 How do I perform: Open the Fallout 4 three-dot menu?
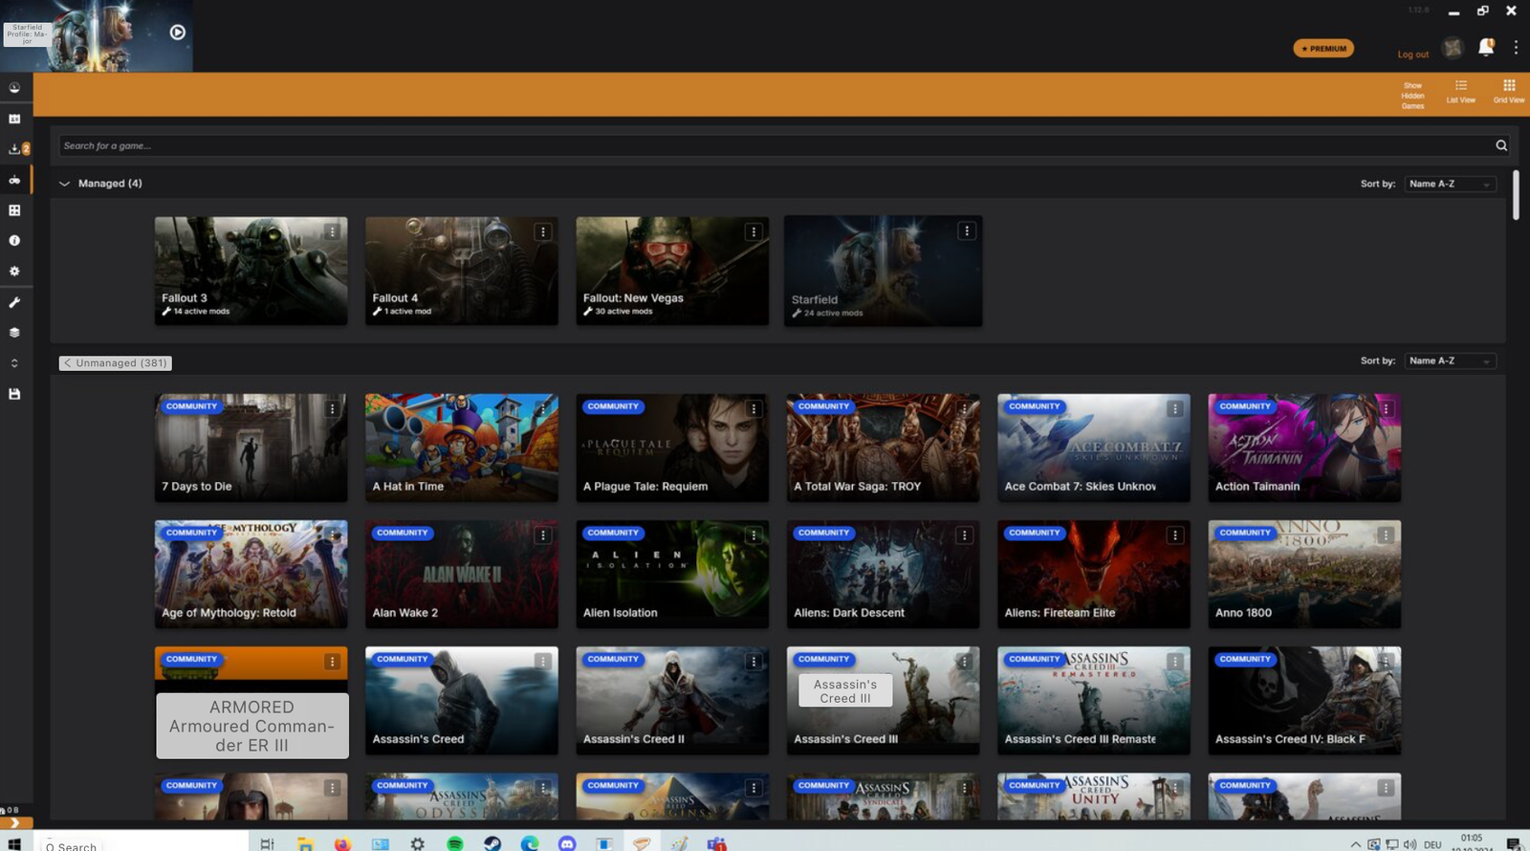(542, 231)
